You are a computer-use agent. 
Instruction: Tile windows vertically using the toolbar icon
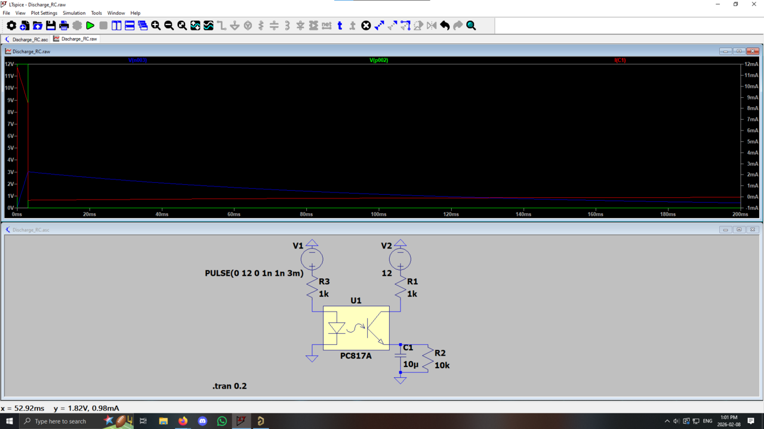pyautogui.click(x=116, y=26)
